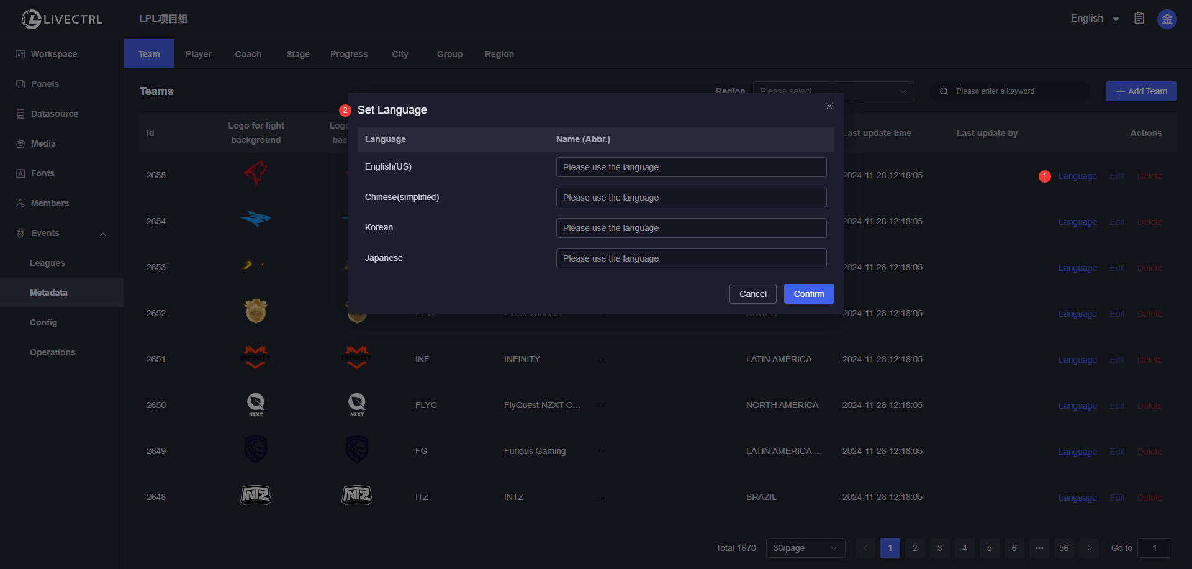1192x569 pixels.
Task: Open Leagues in the sidebar
Action: tap(47, 263)
